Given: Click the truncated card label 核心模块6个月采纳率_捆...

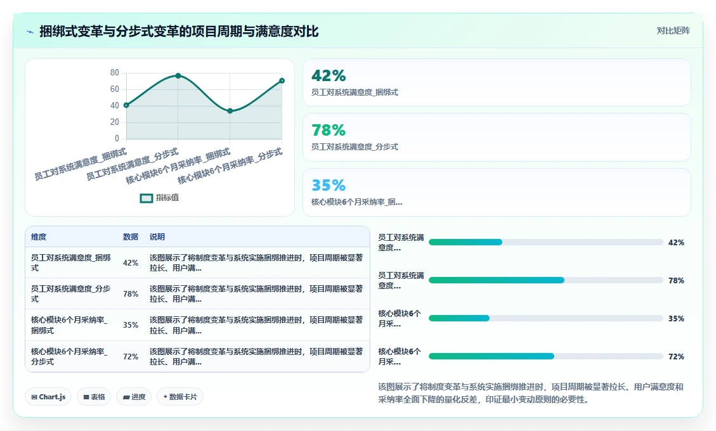Looking at the screenshot, I should (356, 202).
